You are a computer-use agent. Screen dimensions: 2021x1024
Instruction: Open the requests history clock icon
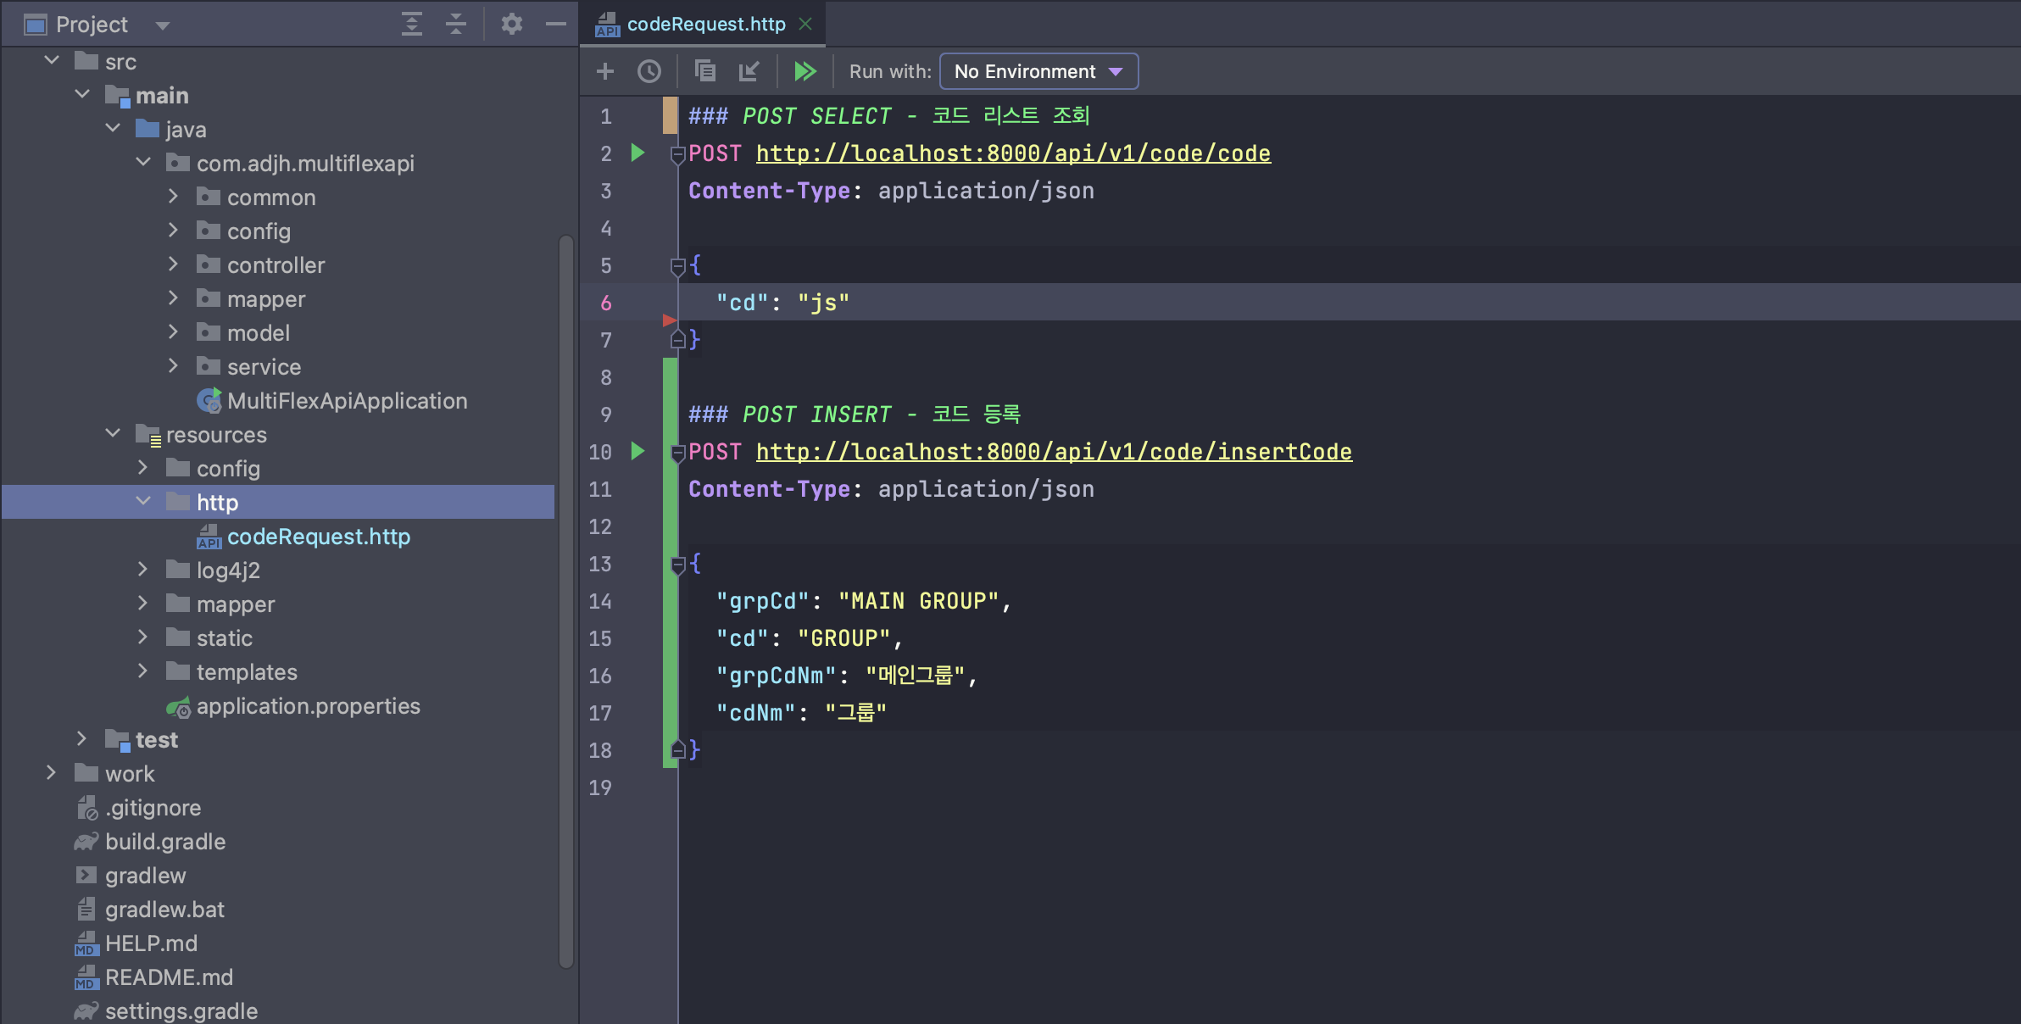coord(649,71)
